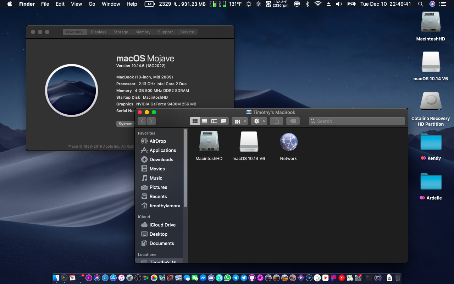The image size is (454, 284).
Task: Open the group-by arrangement dropdown
Action: tap(239, 121)
